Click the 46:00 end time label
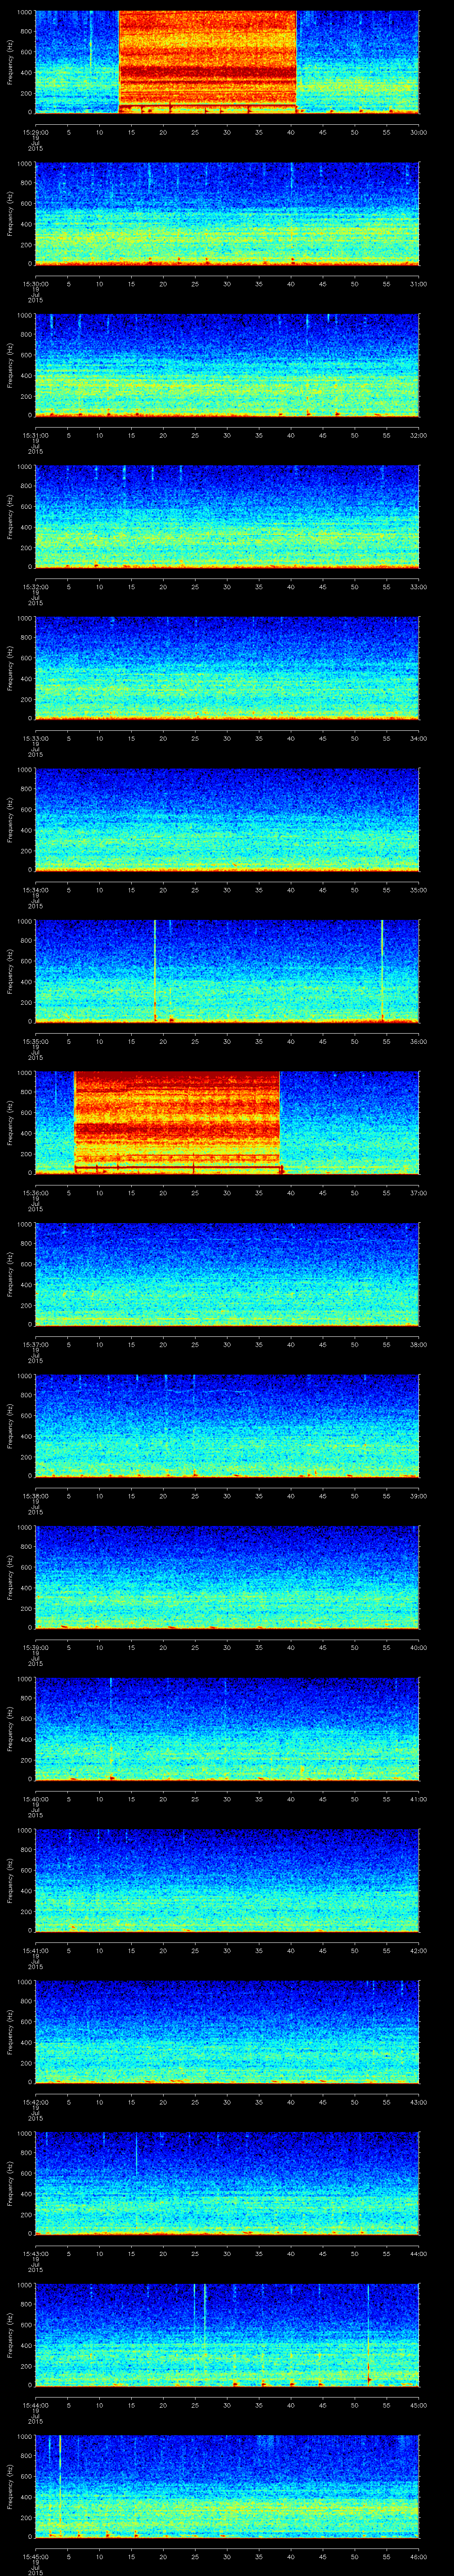This screenshot has width=454, height=2576. click(418, 2556)
